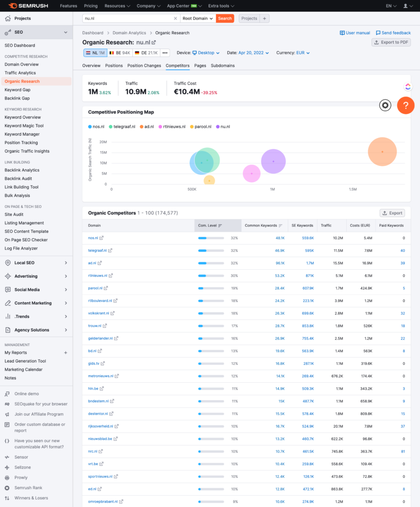The height and width of the screenshot is (507, 420).
Task: Toggle rtlnieuws.nl legend item
Action: tap(172, 127)
